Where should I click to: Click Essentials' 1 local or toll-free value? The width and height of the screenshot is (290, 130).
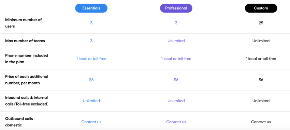(x=91, y=59)
